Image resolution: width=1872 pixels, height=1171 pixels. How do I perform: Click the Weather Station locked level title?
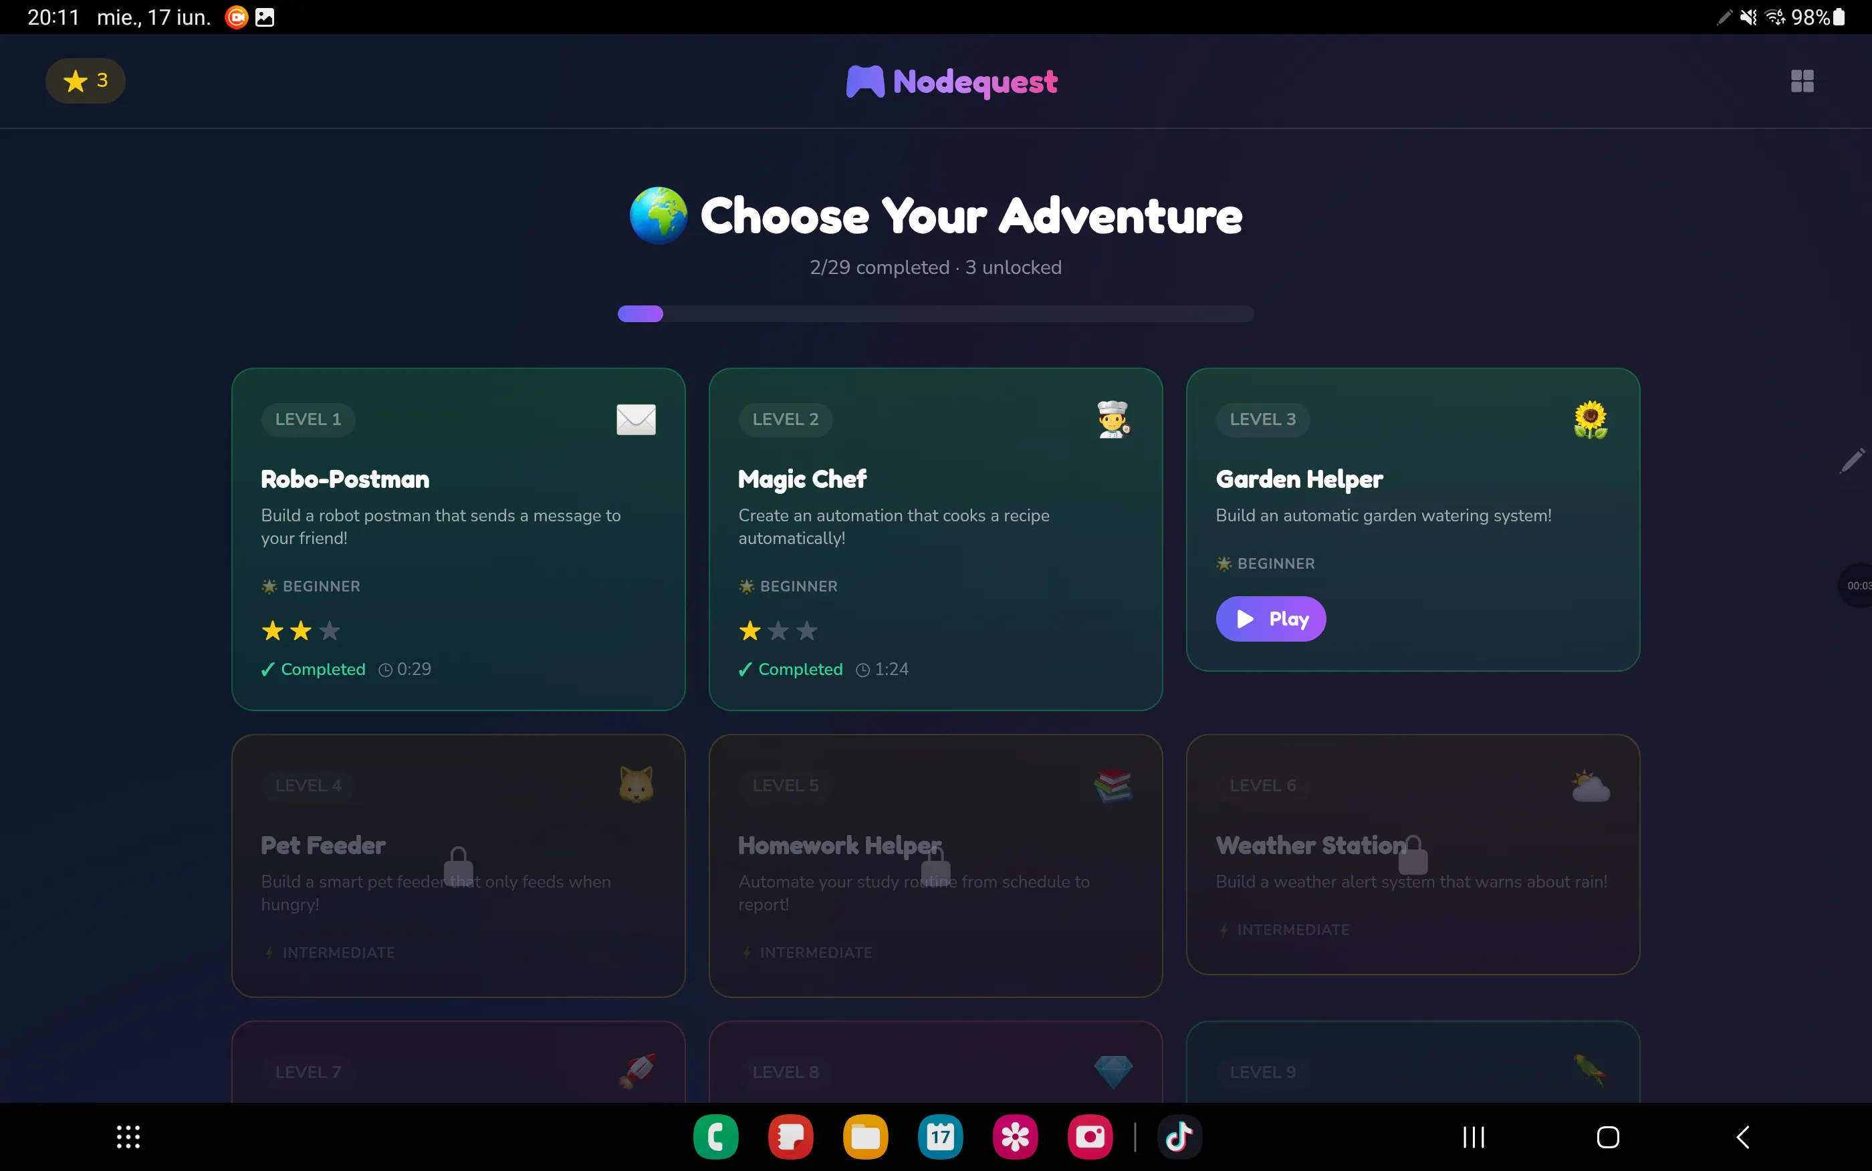[x=1310, y=845]
